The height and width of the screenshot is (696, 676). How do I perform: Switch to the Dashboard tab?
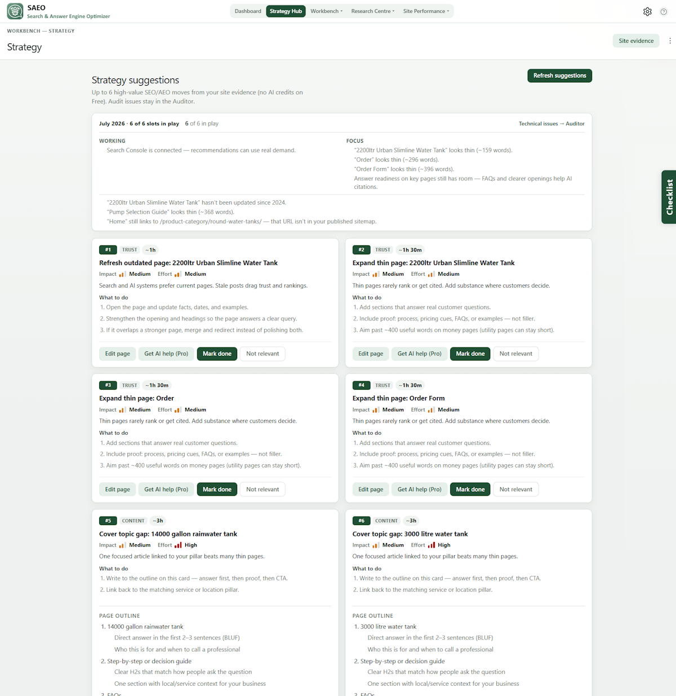tap(248, 11)
